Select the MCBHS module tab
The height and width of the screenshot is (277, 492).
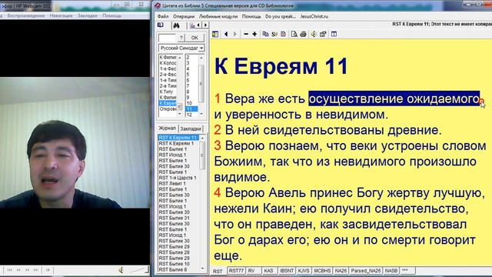coord(322,270)
